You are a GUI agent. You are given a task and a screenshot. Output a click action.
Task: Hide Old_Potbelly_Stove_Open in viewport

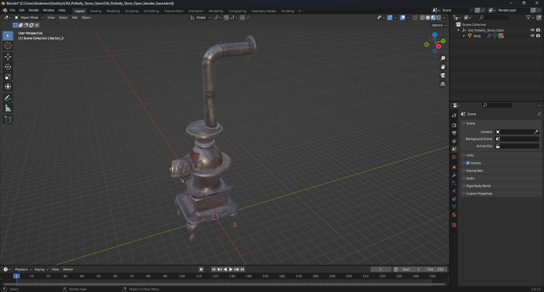[x=532, y=30]
